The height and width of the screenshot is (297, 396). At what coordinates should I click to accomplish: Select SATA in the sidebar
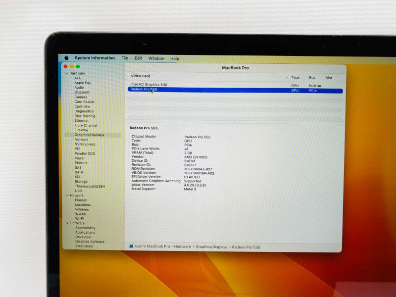(79, 172)
